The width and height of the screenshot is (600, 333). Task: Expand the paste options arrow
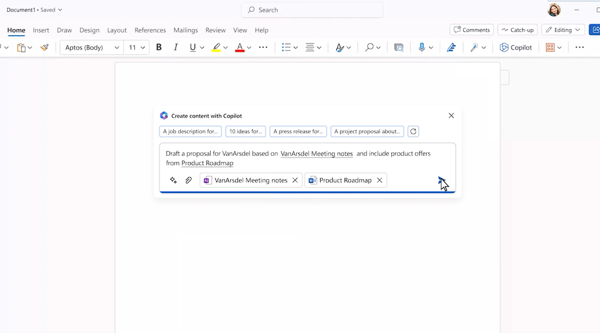point(30,48)
